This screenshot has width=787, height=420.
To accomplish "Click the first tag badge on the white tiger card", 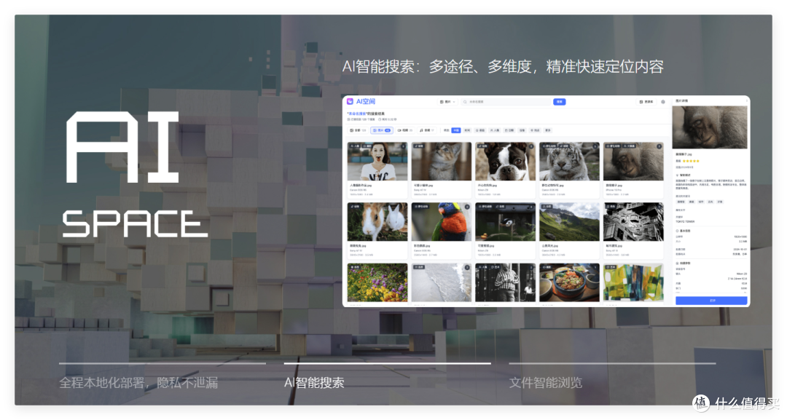I will pyautogui.click(x=549, y=146).
